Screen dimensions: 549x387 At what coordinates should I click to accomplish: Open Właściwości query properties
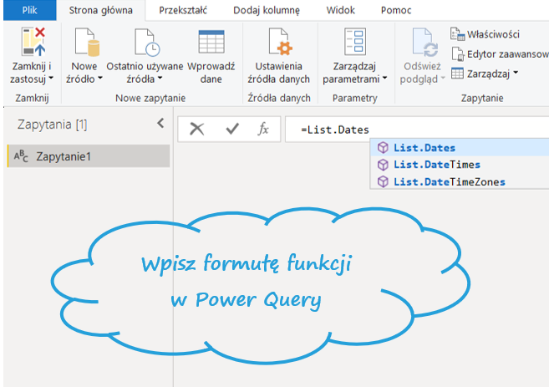point(486,34)
